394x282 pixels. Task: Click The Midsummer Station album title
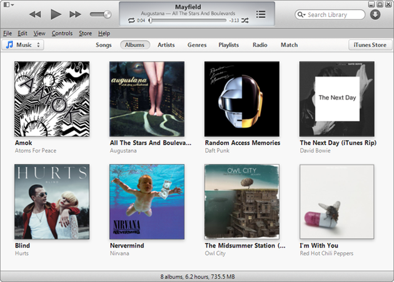pyautogui.click(x=245, y=246)
